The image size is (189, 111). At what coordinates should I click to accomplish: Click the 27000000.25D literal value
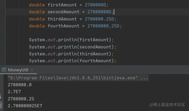click(103, 26)
